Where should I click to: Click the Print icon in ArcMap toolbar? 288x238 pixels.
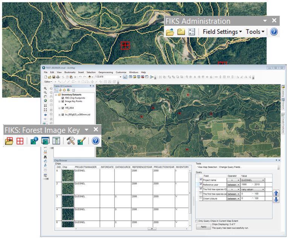click(x=58, y=77)
